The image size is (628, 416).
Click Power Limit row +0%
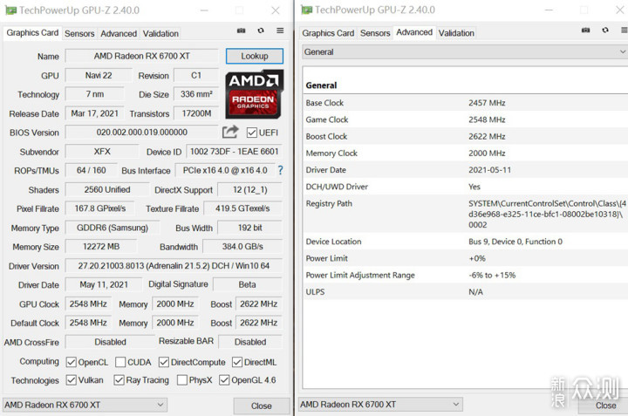coord(465,258)
